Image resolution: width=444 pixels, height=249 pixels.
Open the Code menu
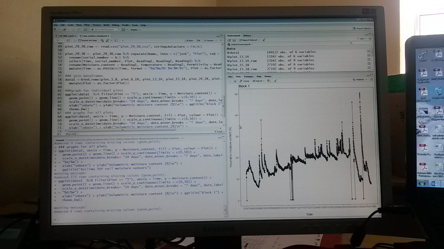[x=70, y=25]
